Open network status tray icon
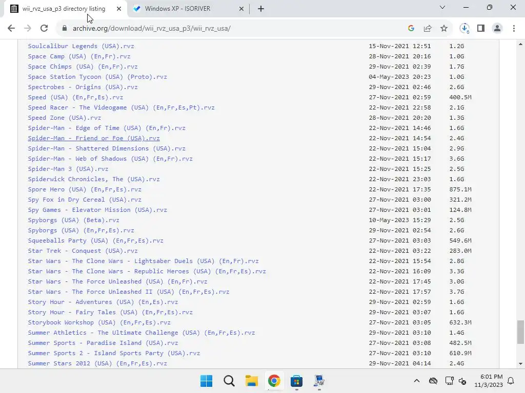Screen dimensions: 525x393 pyautogui.click(x=449, y=381)
